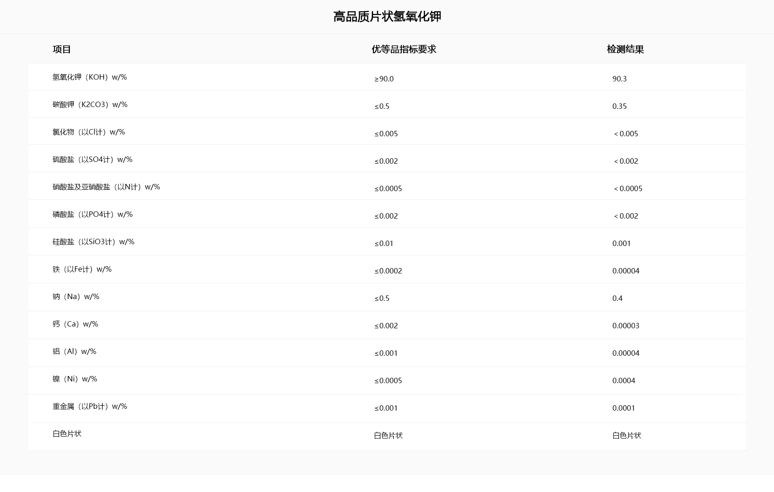
Task: Select the 钠（Na）w/% row label
Action: coord(76,297)
